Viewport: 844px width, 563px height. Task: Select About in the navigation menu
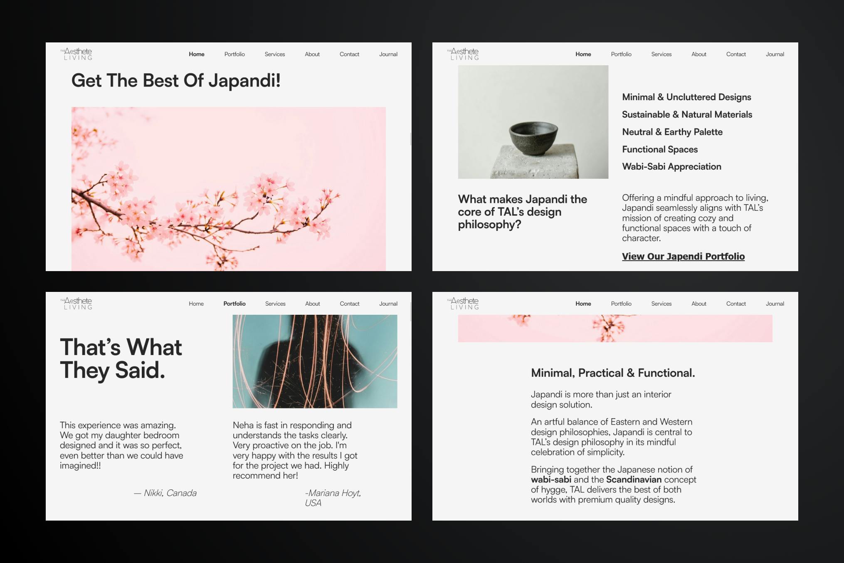(312, 54)
